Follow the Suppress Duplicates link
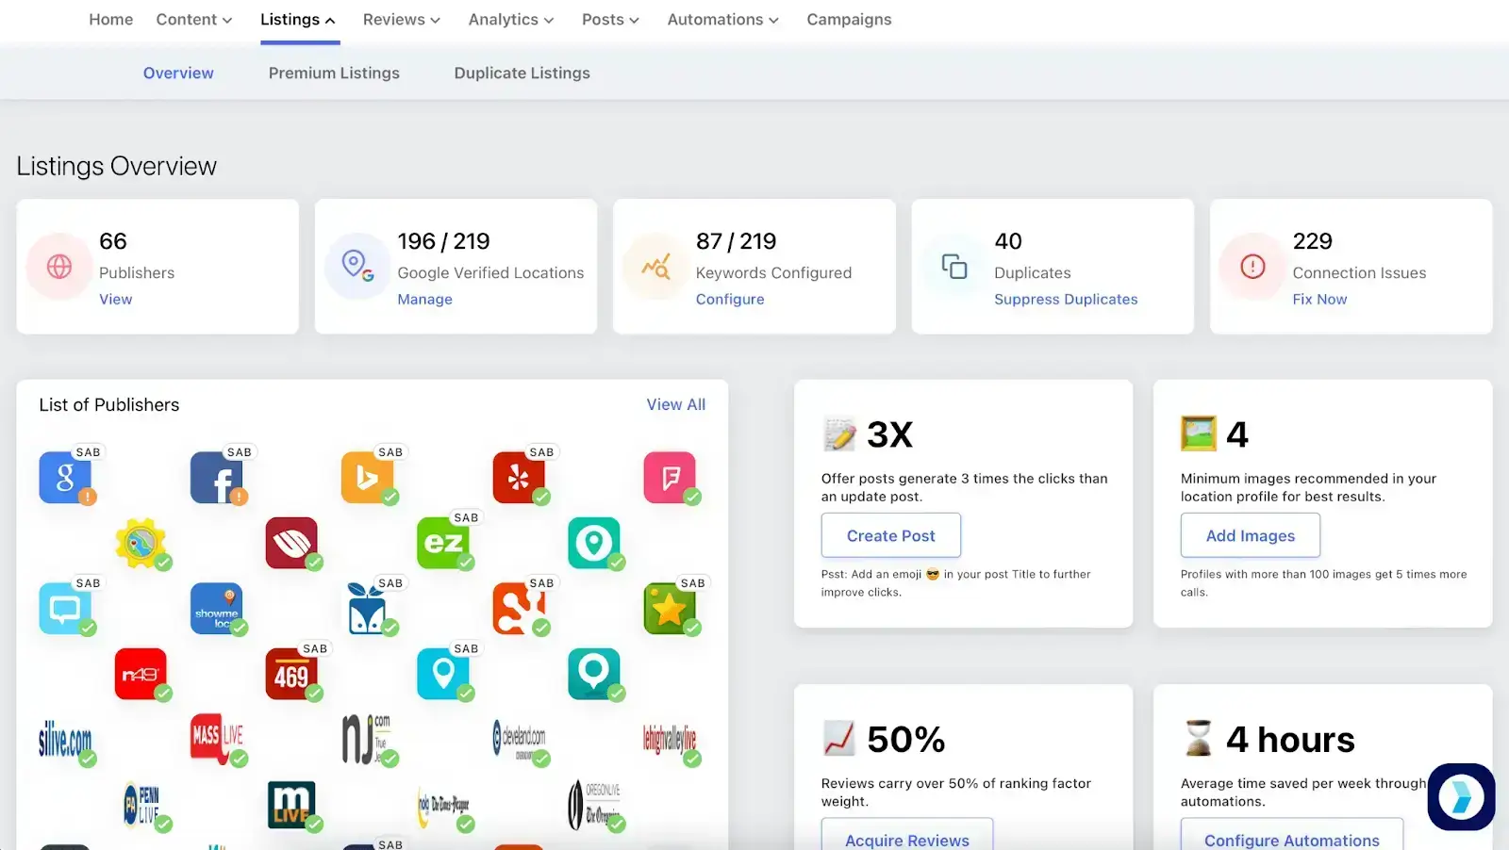 1066,300
